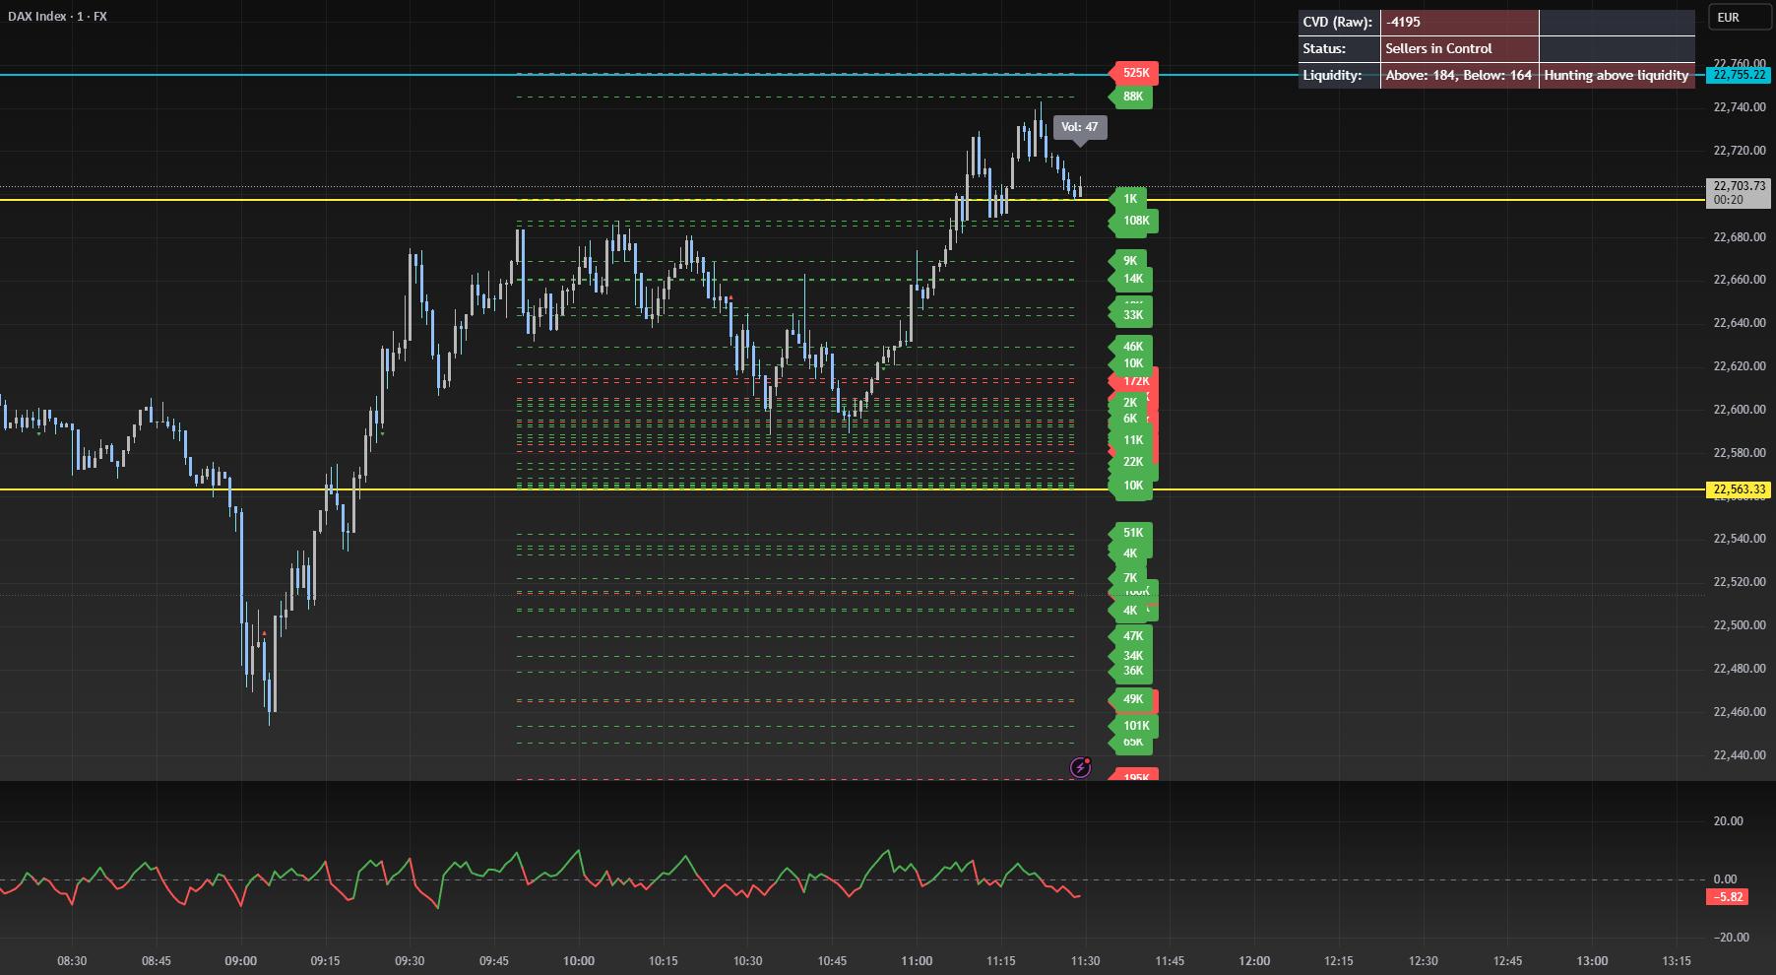Select the yellow 22,563.33 price label

point(1739,489)
